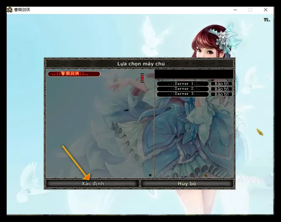This screenshot has width=281, height=222.
Task: Choose Server 1 from the list
Action: [x=183, y=84]
